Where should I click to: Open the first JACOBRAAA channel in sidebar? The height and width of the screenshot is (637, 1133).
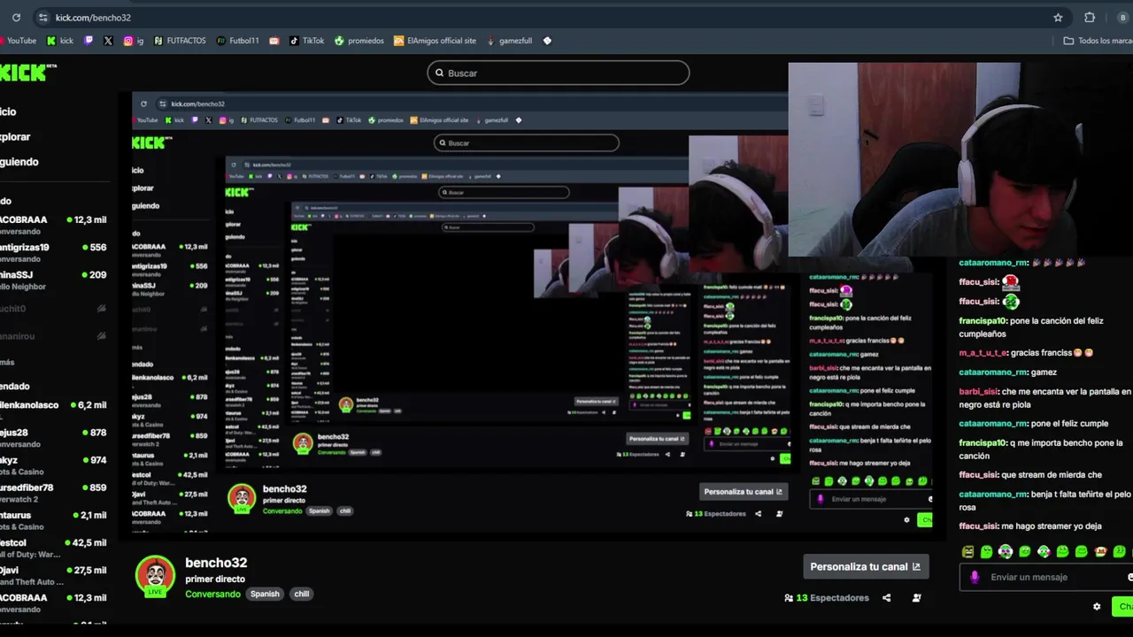(x=53, y=225)
